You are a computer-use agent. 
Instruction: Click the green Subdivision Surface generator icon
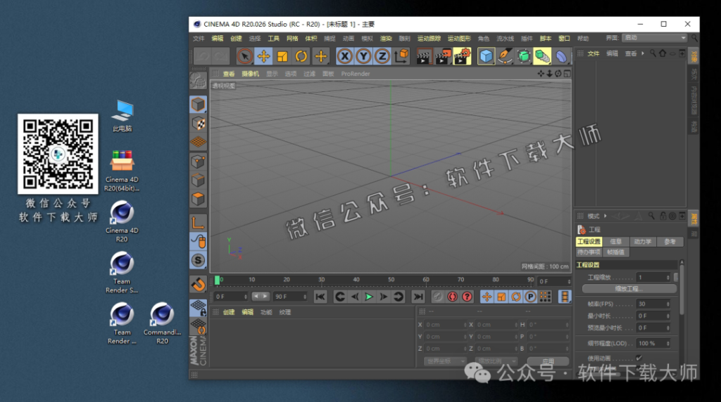524,56
